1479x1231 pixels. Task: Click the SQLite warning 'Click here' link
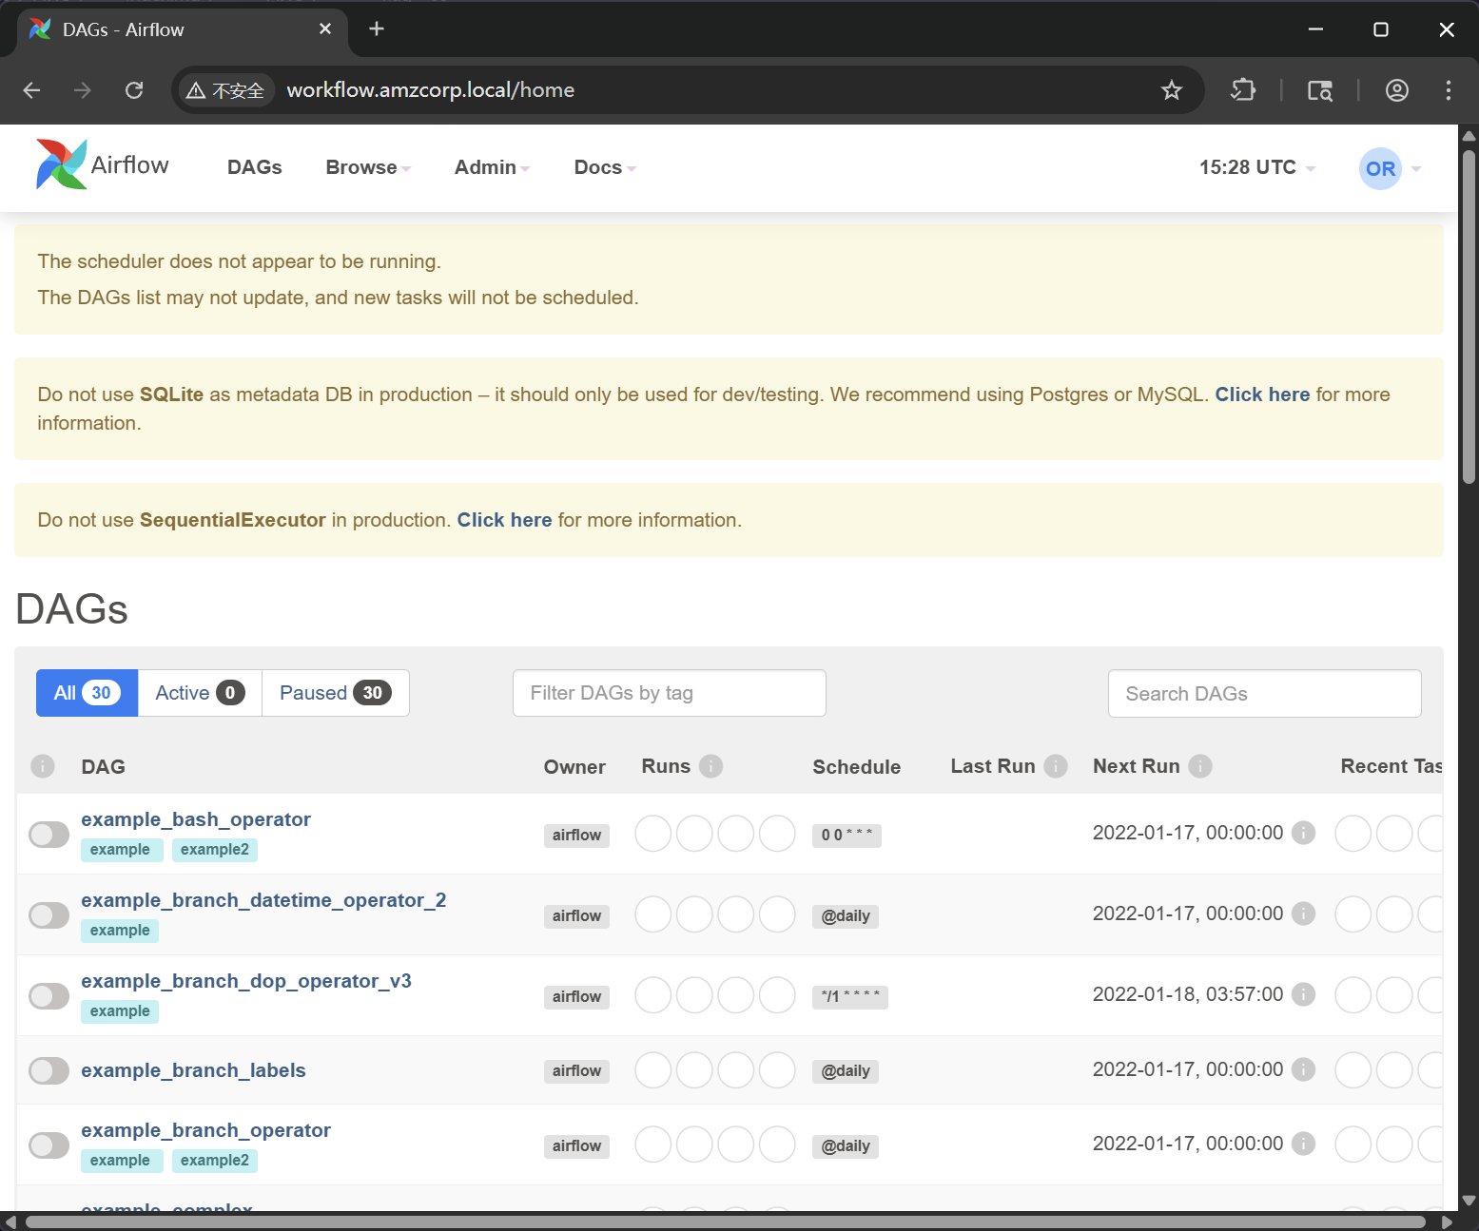[x=1261, y=394]
